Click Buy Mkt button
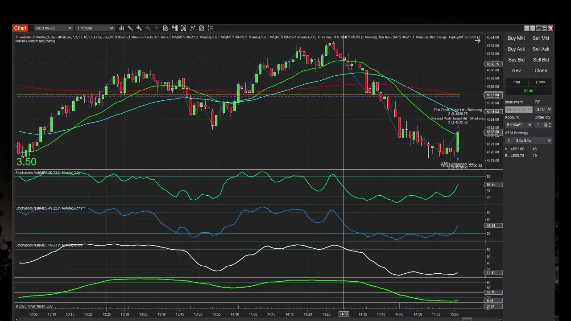This screenshot has width=571, height=321. click(516, 38)
